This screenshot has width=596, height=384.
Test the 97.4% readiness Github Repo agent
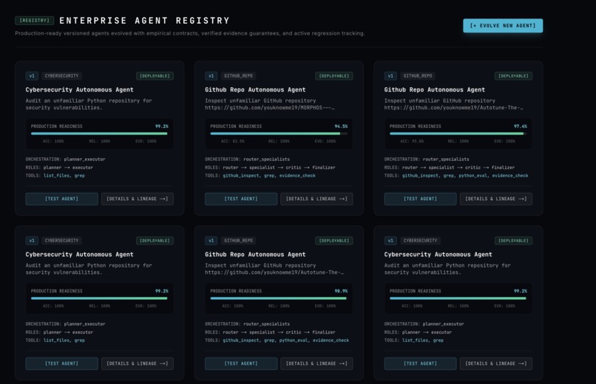[x=420, y=199]
